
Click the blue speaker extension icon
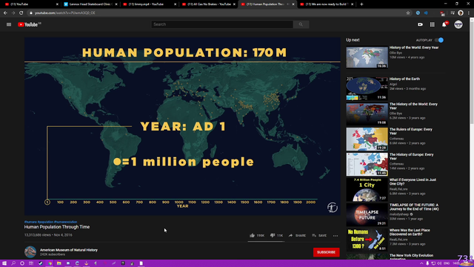426,13
